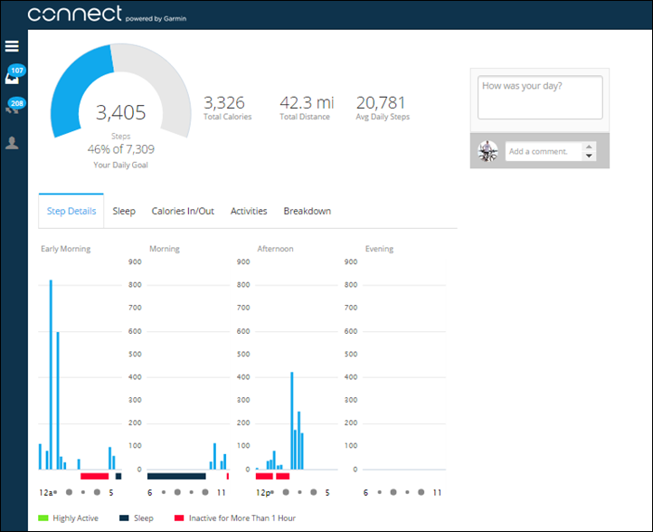Click the dark Sleep legend swatch
Screen dimensions: 653x532
point(124,518)
